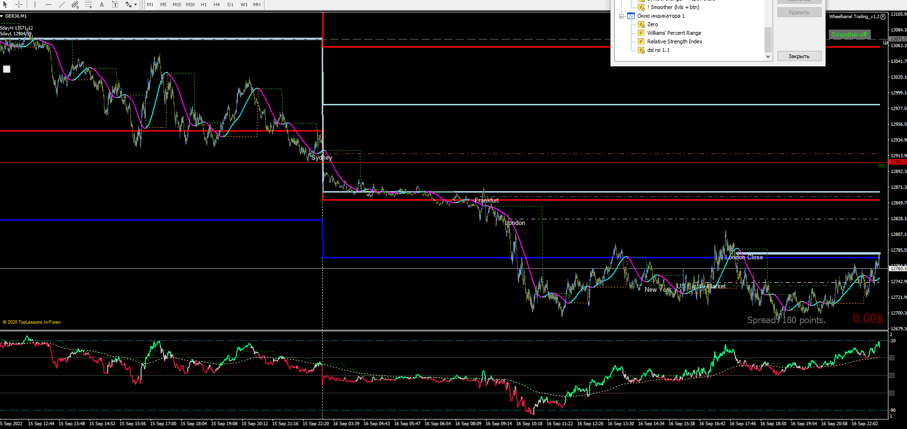The height and width of the screenshot is (429, 907).
Task: Select the equidistant channel tool
Action: pyautogui.click(x=75, y=4)
